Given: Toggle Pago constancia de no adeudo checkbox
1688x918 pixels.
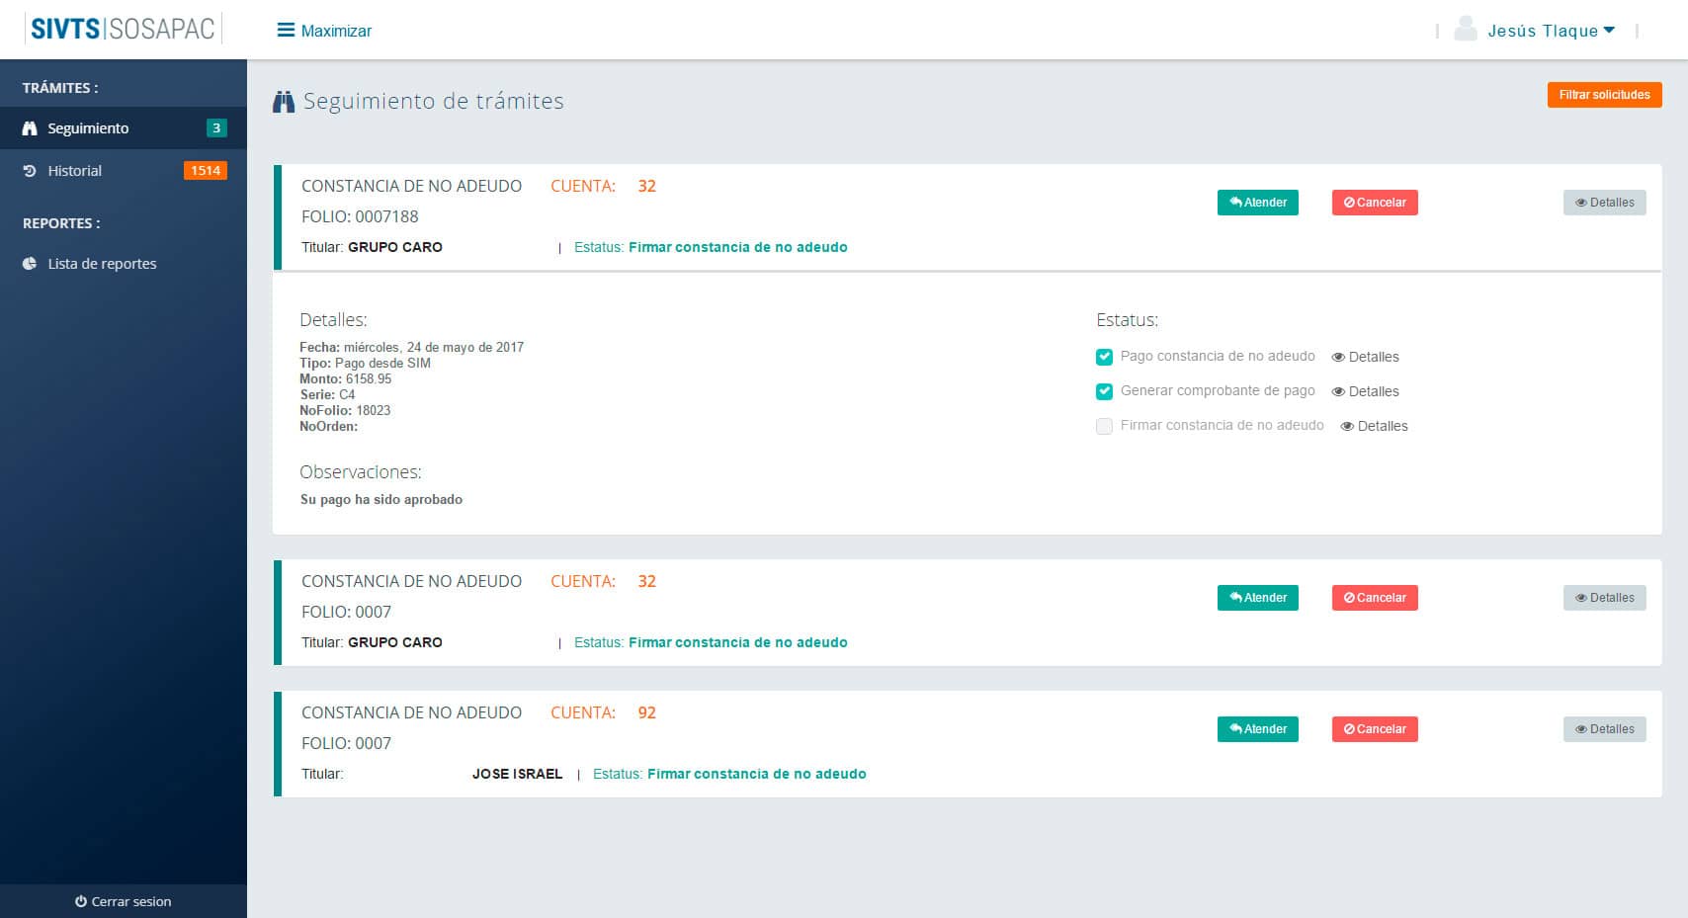Looking at the screenshot, I should pyautogui.click(x=1104, y=357).
